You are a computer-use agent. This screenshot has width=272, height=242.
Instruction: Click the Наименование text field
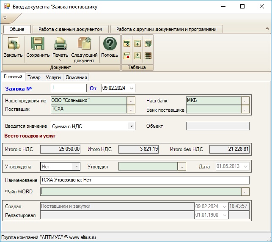145,180
